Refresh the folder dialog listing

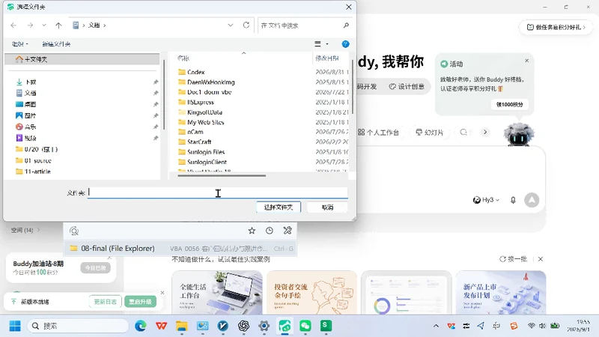pyautogui.click(x=246, y=25)
